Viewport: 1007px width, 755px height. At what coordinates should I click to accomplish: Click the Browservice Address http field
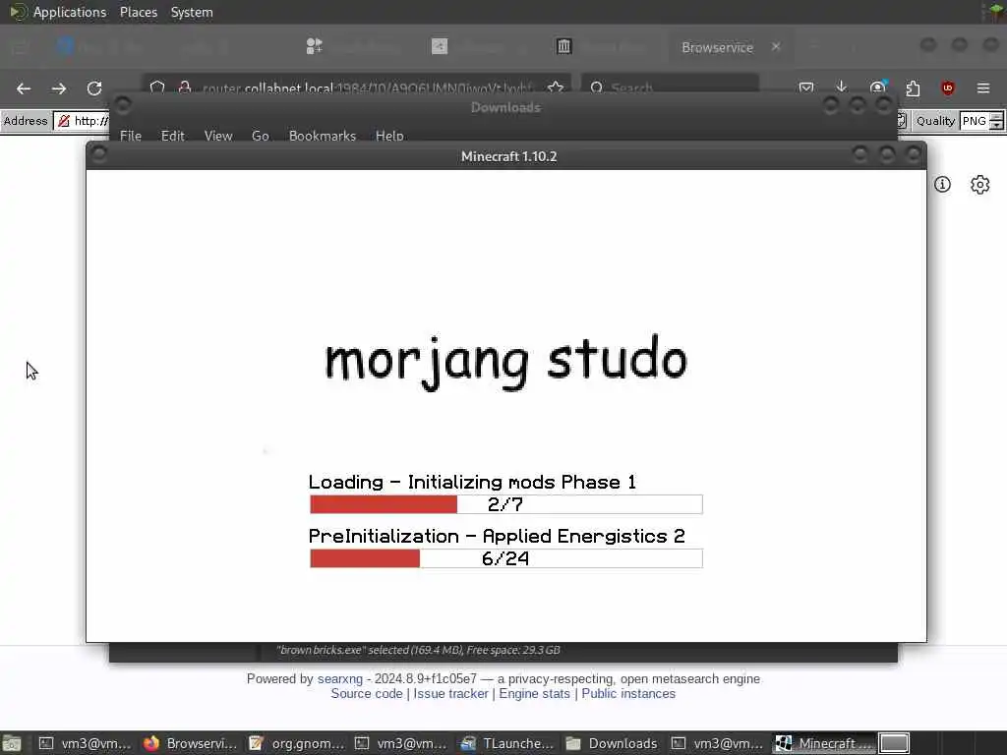click(82, 121)
